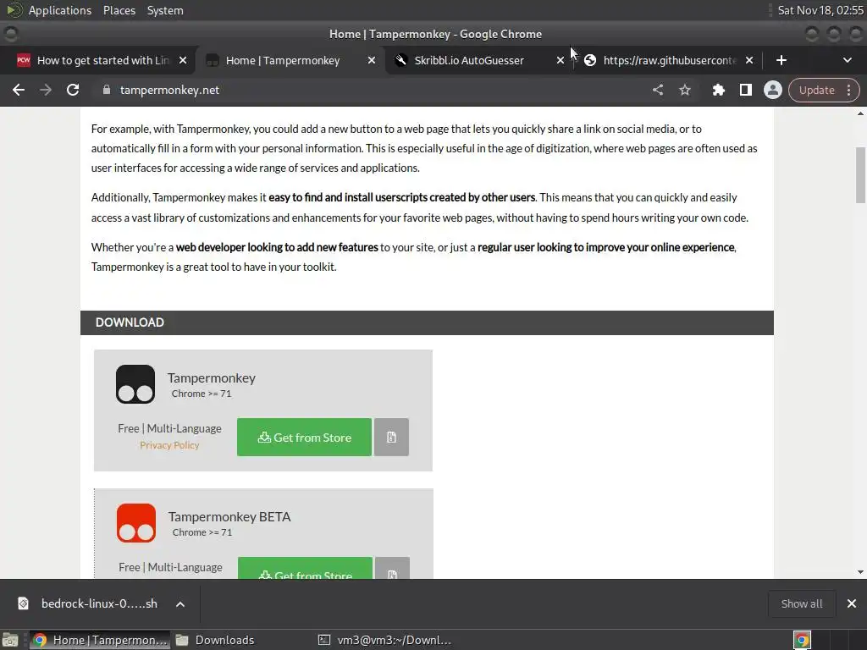This screenshot has width=867, height=650.
Task: Toggle the Chrome side panel
Action: coord(745,90)
